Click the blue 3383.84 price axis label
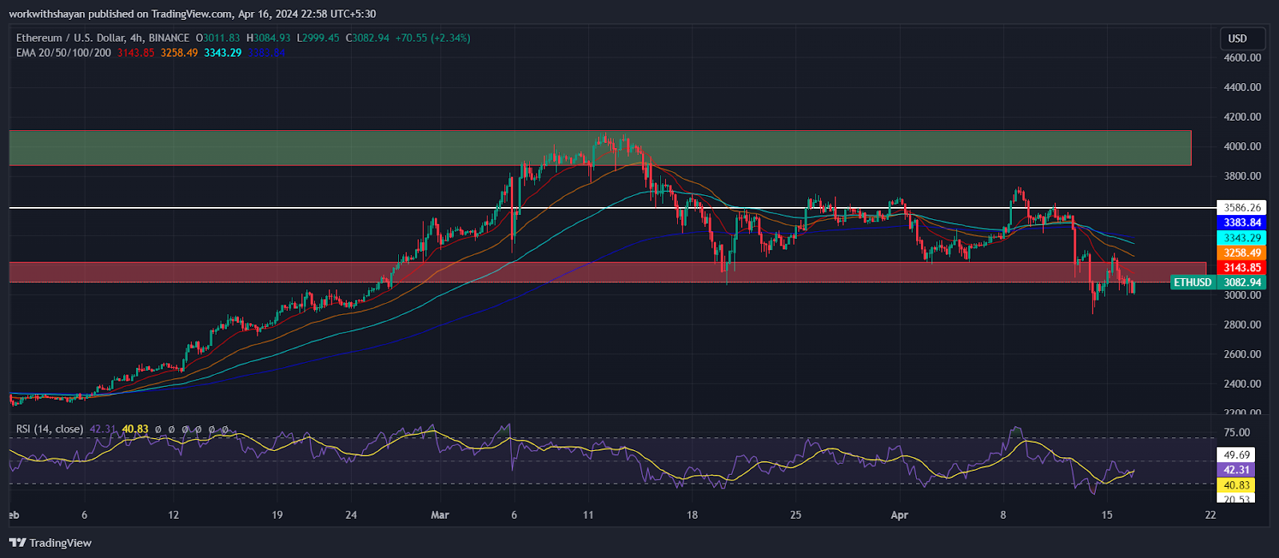Viewport: 1279px width, 558px height. tap(1241, 223)
